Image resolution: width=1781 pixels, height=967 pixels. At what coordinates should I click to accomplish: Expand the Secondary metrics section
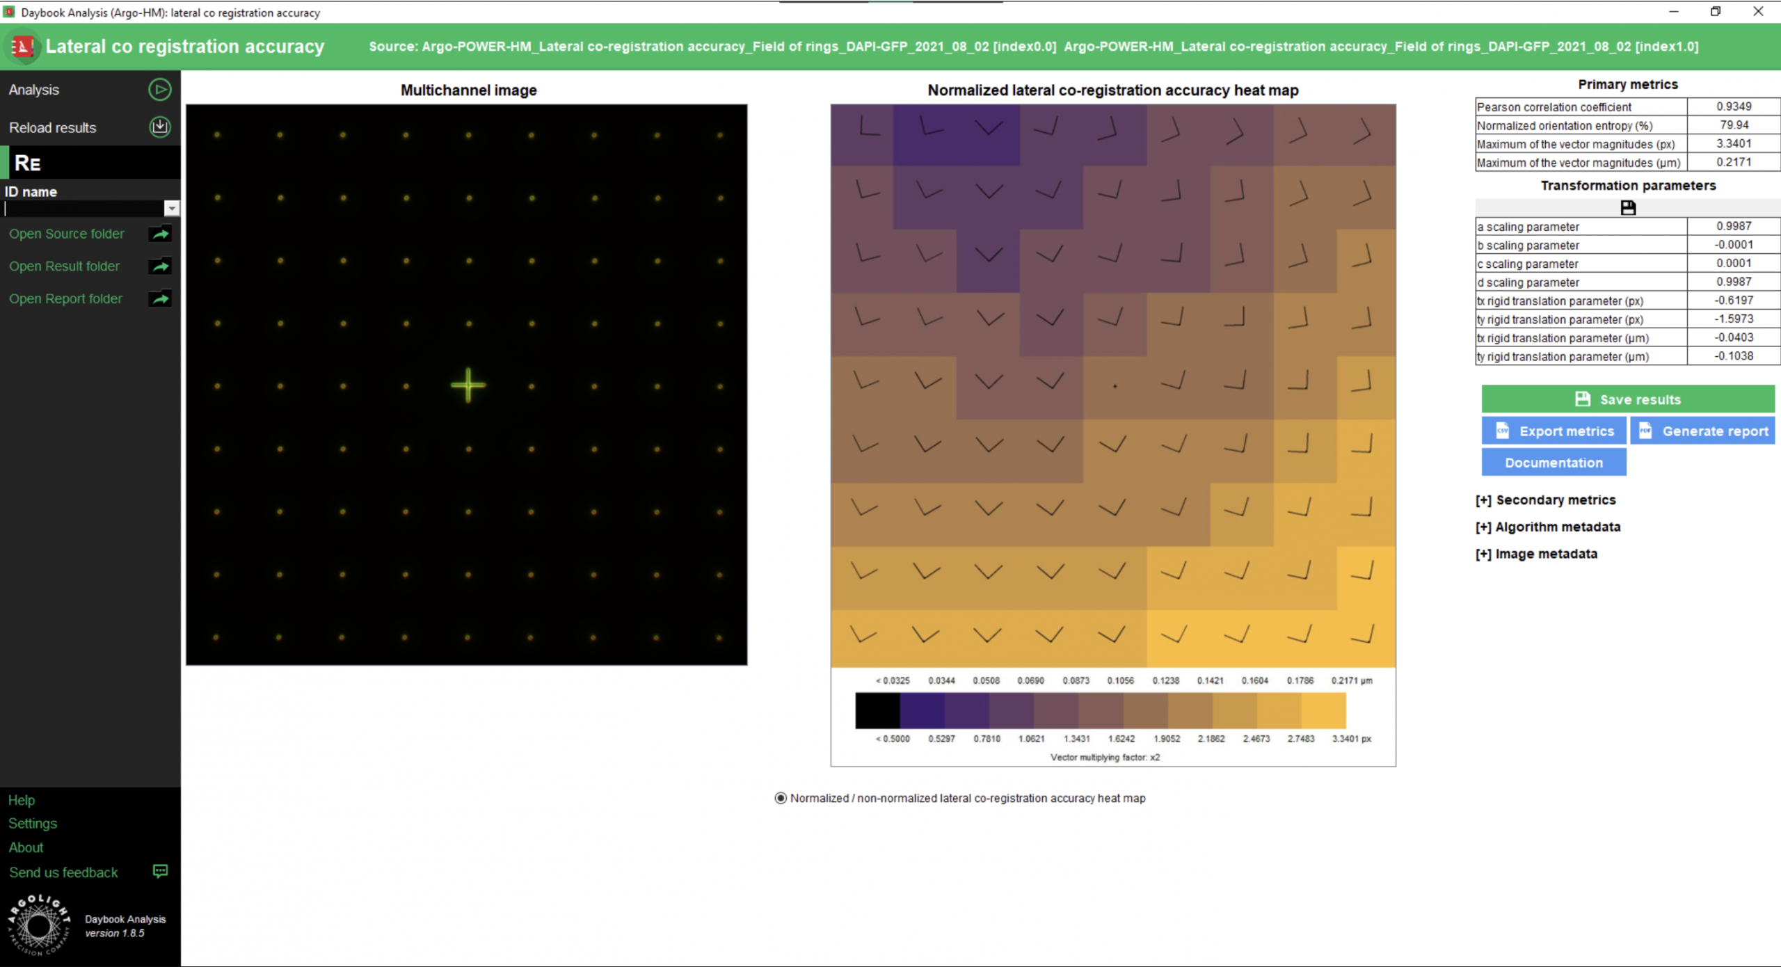coord(1545,500)
